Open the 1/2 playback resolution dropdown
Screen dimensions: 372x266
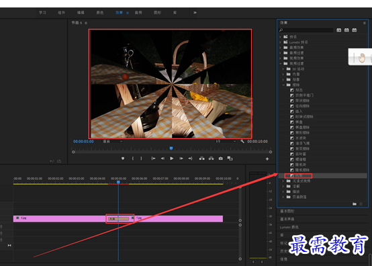tap(226, 142)
